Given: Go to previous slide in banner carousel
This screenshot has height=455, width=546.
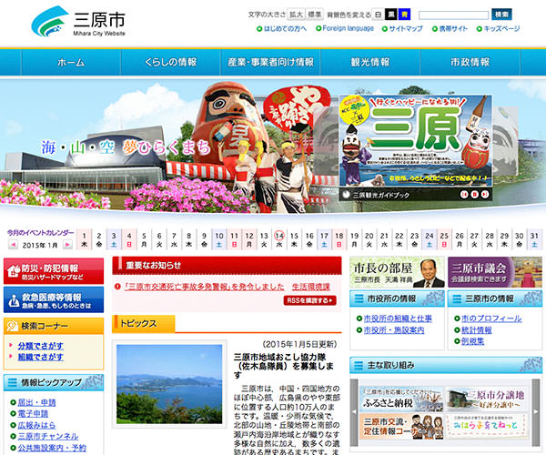Looking at the screenshot, I should pyautogui.click(x=464, y=194).
